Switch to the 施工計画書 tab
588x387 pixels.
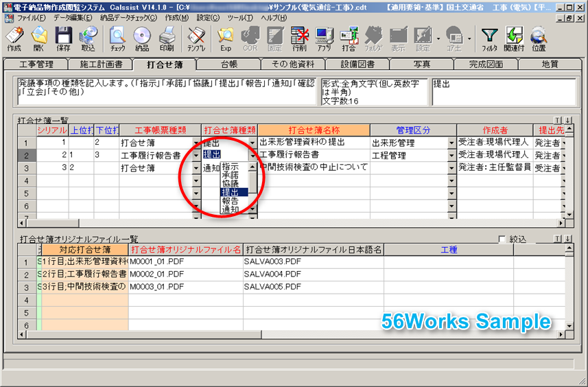pos(99,64)
